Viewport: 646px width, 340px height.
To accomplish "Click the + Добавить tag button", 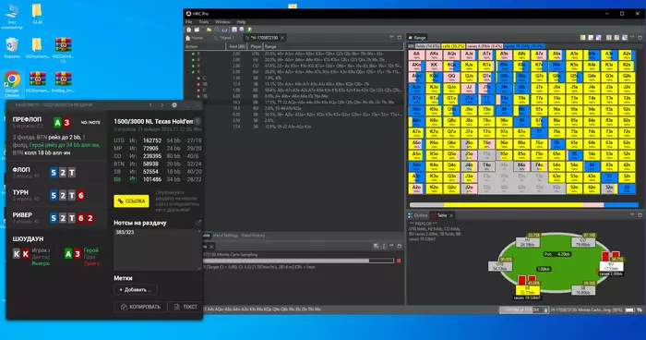I will click(135, 290).
